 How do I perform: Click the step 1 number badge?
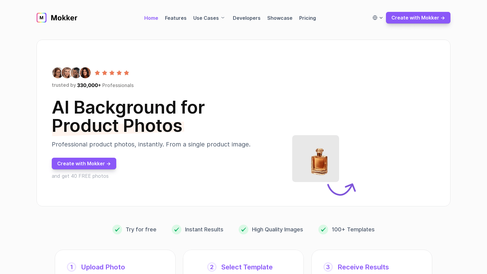[x=72, y=267]
